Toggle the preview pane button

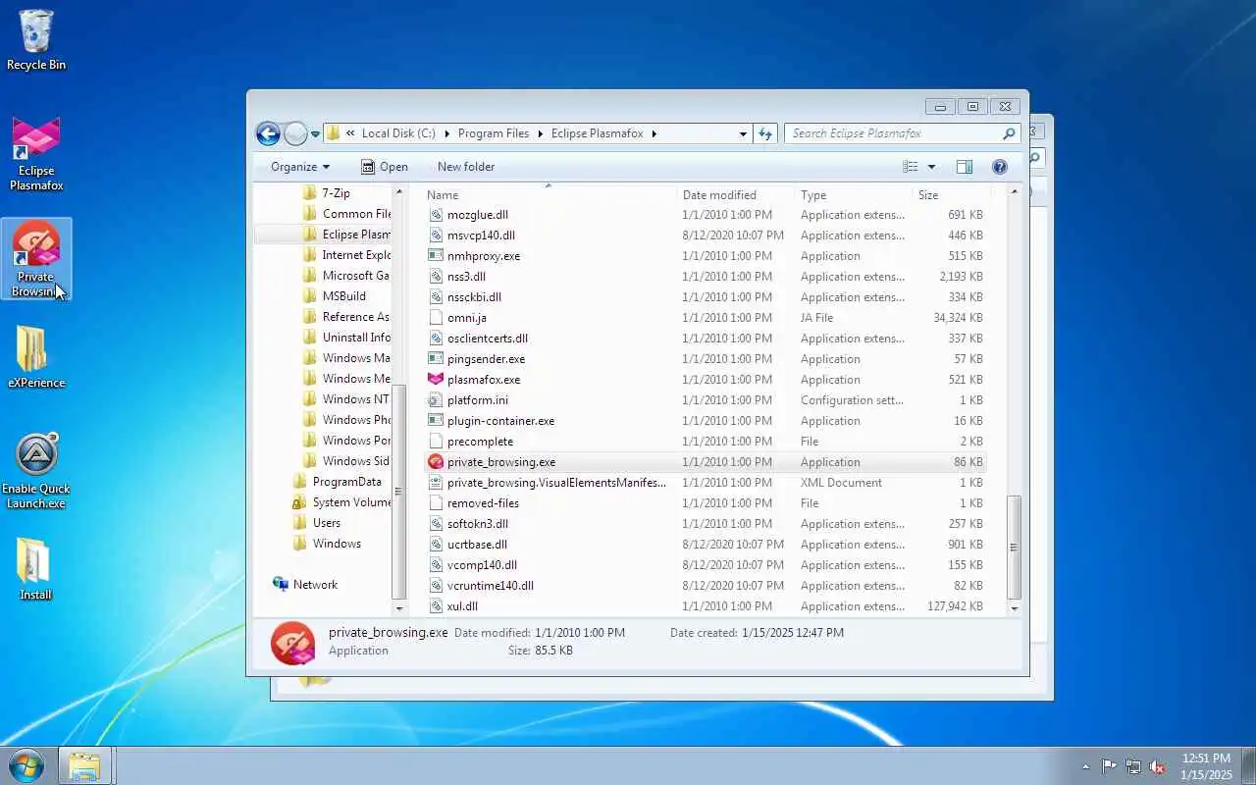[965, 167]
